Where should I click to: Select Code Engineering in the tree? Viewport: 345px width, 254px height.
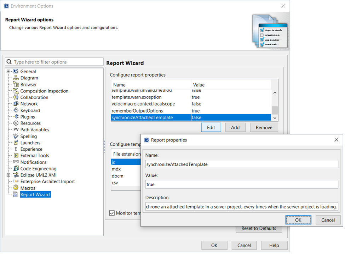pyautogui.click(x=38, y=169)
